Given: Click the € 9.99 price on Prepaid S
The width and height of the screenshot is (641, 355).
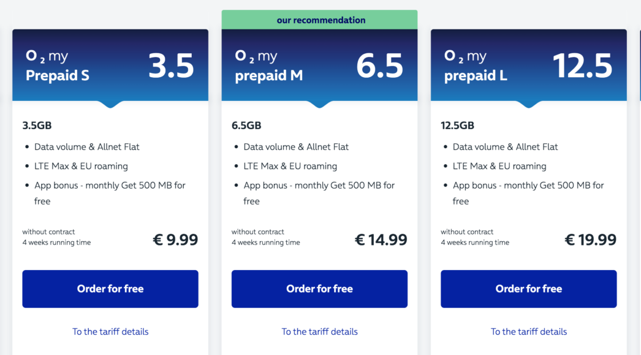Looking at the screenshot, I should (176, 239).
